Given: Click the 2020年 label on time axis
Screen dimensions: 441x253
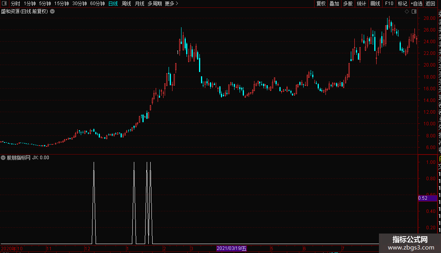Looking at the screenshot, I should (x=9, y=248).
